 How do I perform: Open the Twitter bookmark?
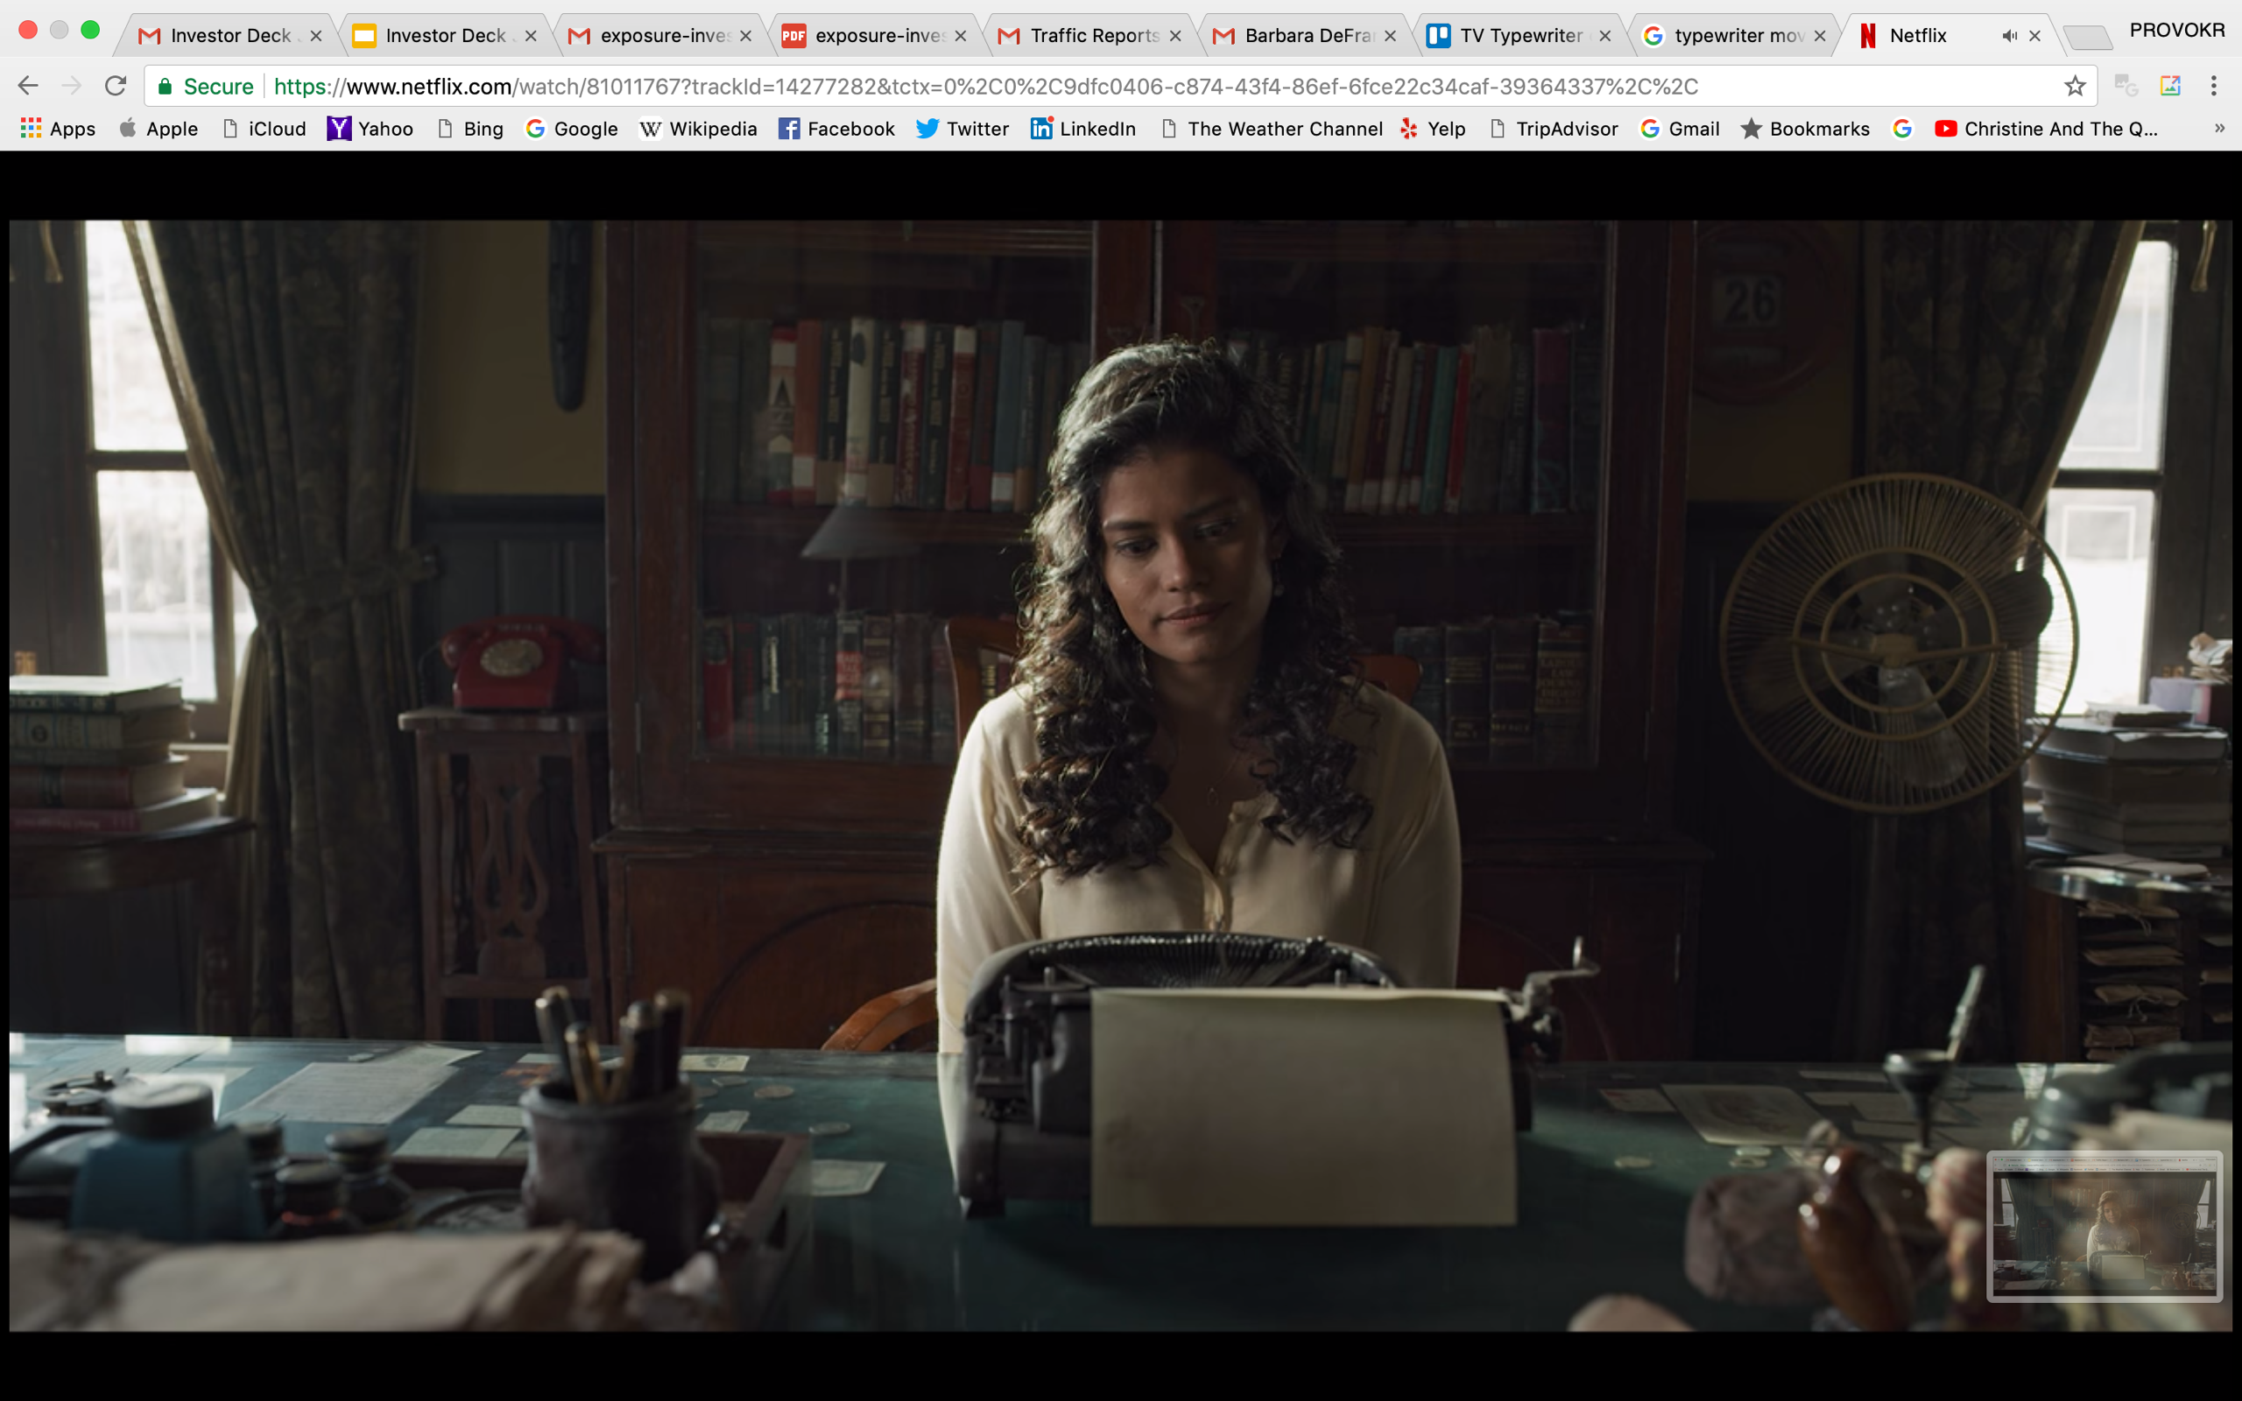[962, 129]
